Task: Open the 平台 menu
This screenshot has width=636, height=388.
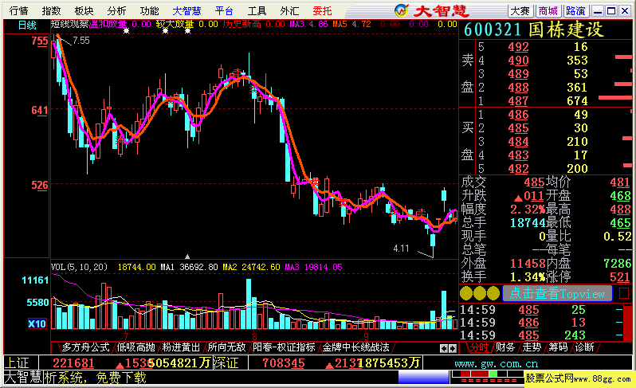Action: tap(224, 10)
